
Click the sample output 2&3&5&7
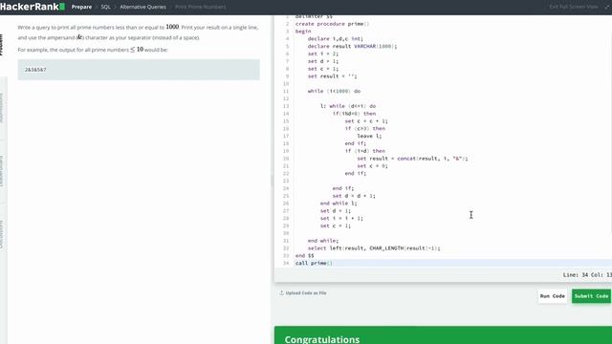click(35, 70)
